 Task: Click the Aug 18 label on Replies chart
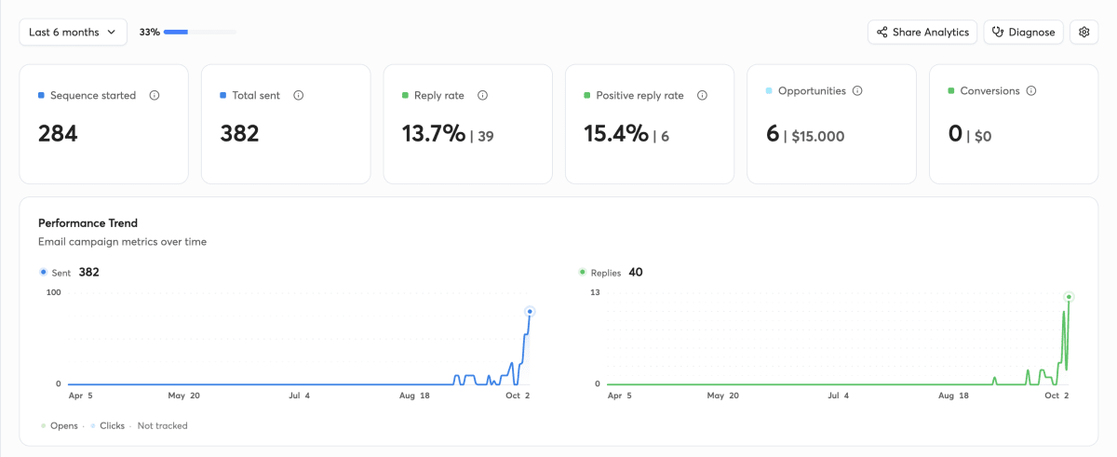pos(954,396)
